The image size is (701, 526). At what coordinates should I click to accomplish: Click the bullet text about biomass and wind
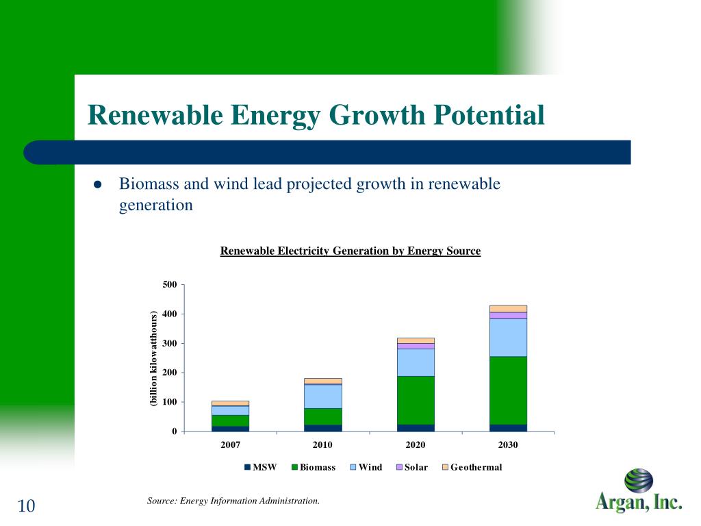pyautogui.click(x=309, y=194)
